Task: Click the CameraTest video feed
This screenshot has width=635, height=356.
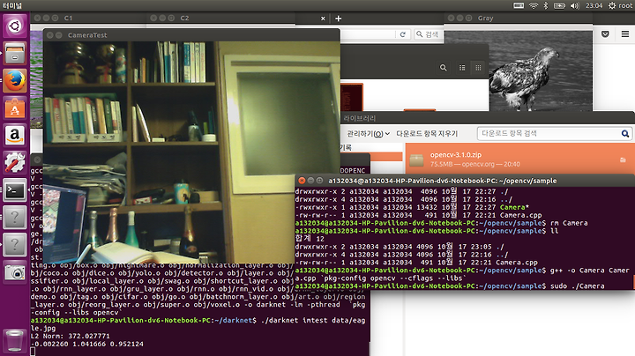Action: (x=191, y=152)
